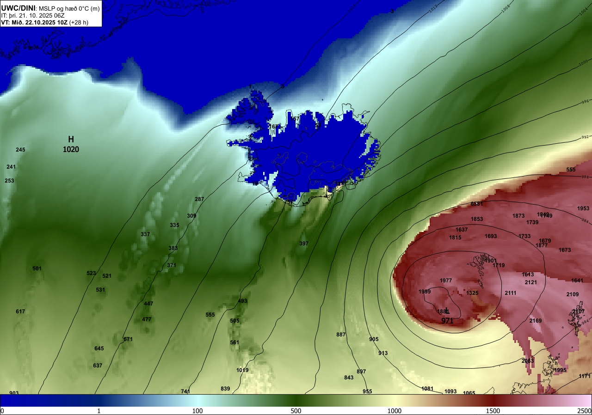The width and height of the screenshot is (592, 415).
Task: Pick the 617 height value
Action: [x=20, y=311]
